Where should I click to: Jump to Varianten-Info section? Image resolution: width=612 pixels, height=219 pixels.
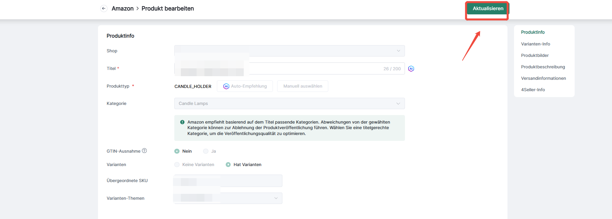(x=535, y=44)
